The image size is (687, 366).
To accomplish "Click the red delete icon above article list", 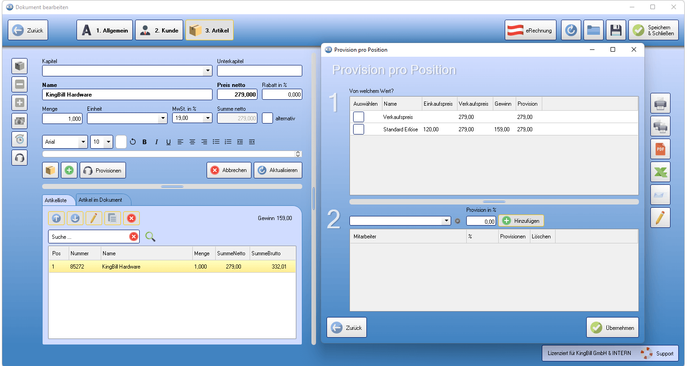I will coord(131,218).
